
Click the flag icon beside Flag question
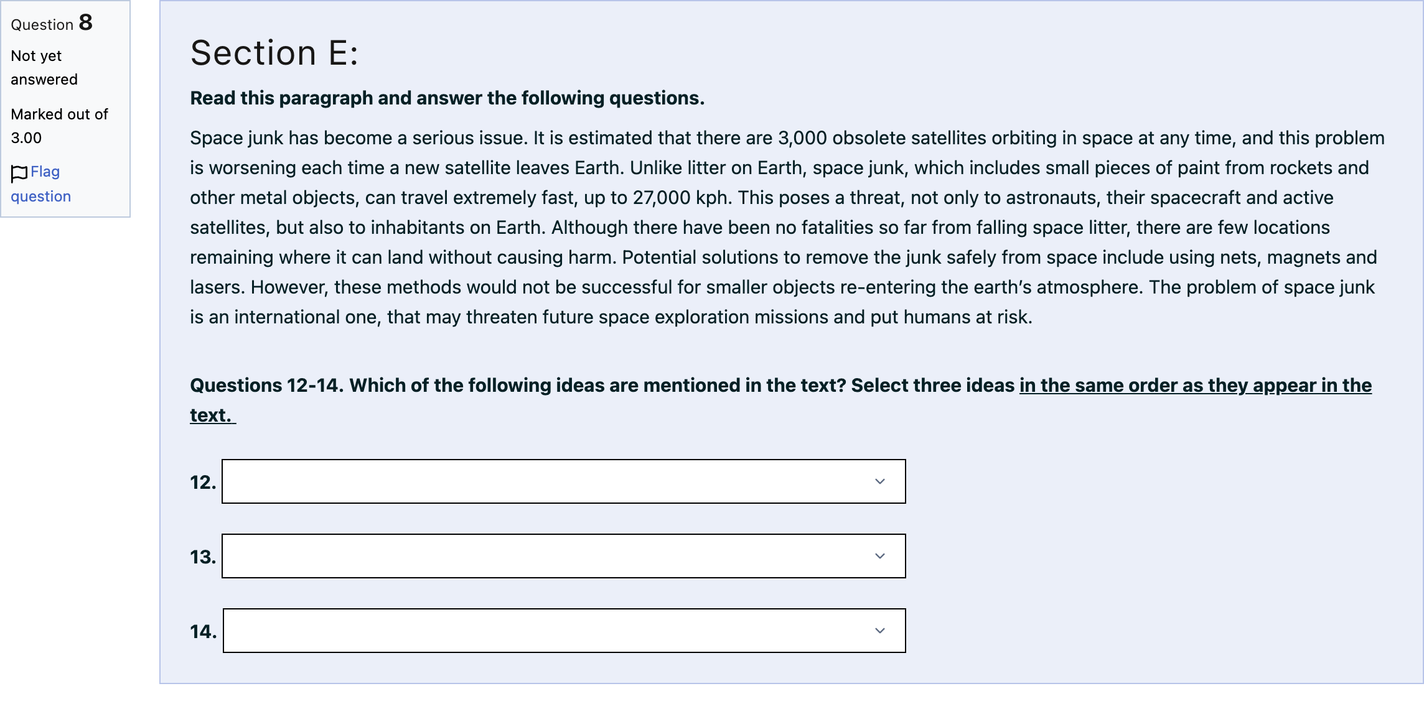coord(19,174)
